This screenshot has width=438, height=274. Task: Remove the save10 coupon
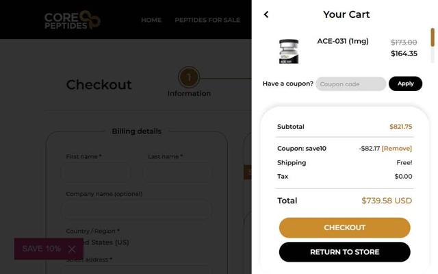pos(397,148)
